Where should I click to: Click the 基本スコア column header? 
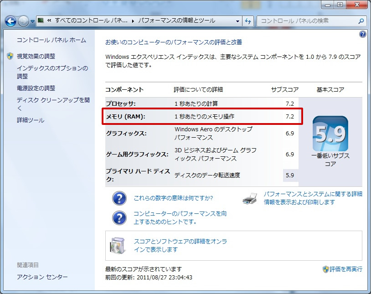[330, 90]
